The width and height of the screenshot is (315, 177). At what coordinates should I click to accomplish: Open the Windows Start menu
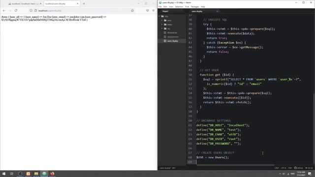pyautogui.click(x=4, y=174)
